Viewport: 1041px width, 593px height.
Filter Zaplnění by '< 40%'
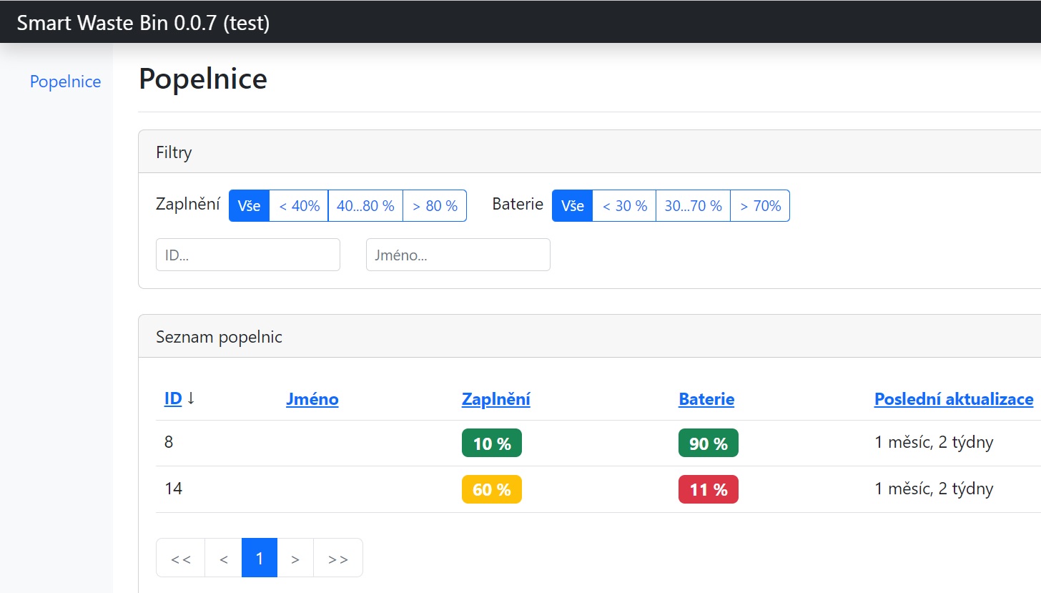tap(299, 206)
